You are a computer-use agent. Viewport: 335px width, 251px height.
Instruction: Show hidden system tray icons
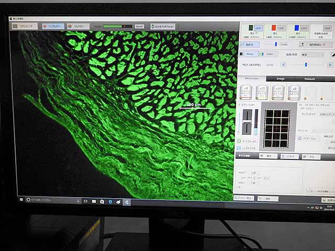308,208
